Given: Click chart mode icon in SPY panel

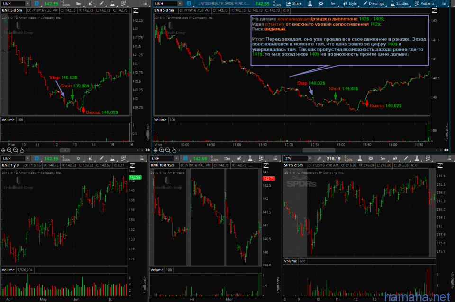Looking at the screenshot, I should tap(440, 165).
